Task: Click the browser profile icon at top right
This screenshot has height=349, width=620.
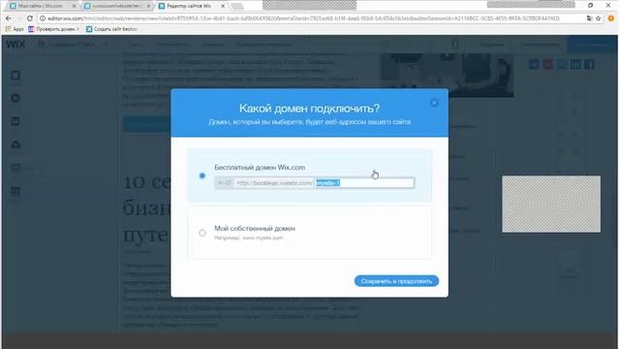Action: 611,18
